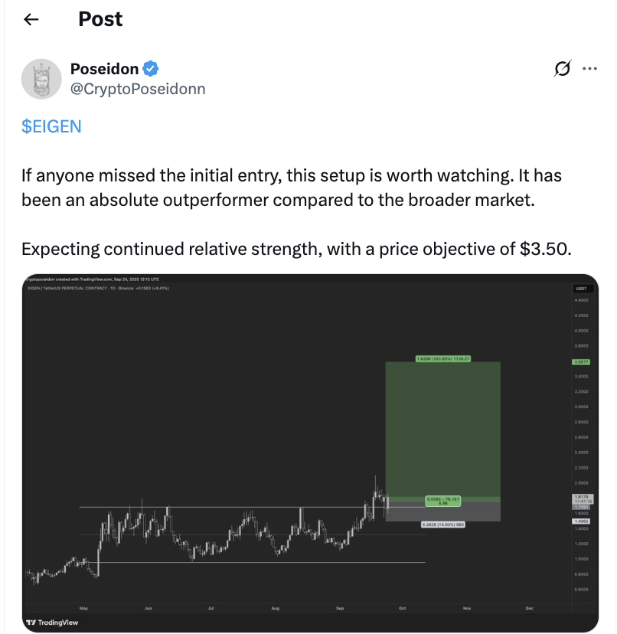Click the back arrow
617x634 pixels.
pyautogui.click(x=31, y=20)
